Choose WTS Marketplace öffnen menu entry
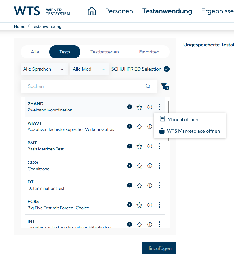This screenshot has width=234, height=261. click(x=193, y=131)
